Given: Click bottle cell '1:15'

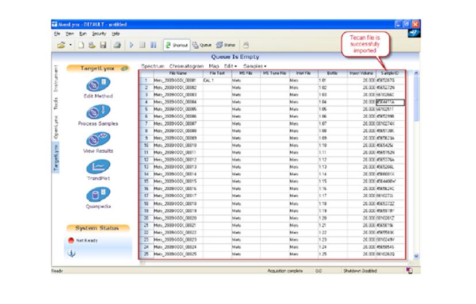Looking at the screenshot, I should tap(332, 182).
